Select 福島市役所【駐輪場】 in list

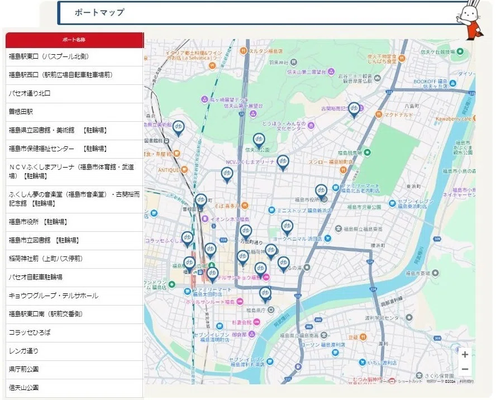coord(74,222)
